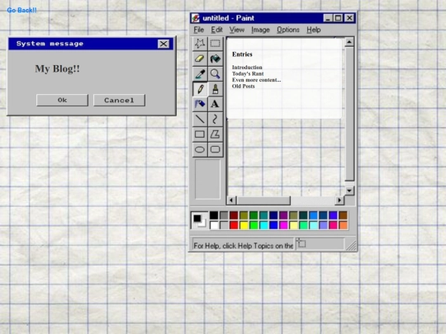Viewport: 446px width, 334px height.
Task: Click the horizontal scrollbar left arrow
Action: coord(231,200)
